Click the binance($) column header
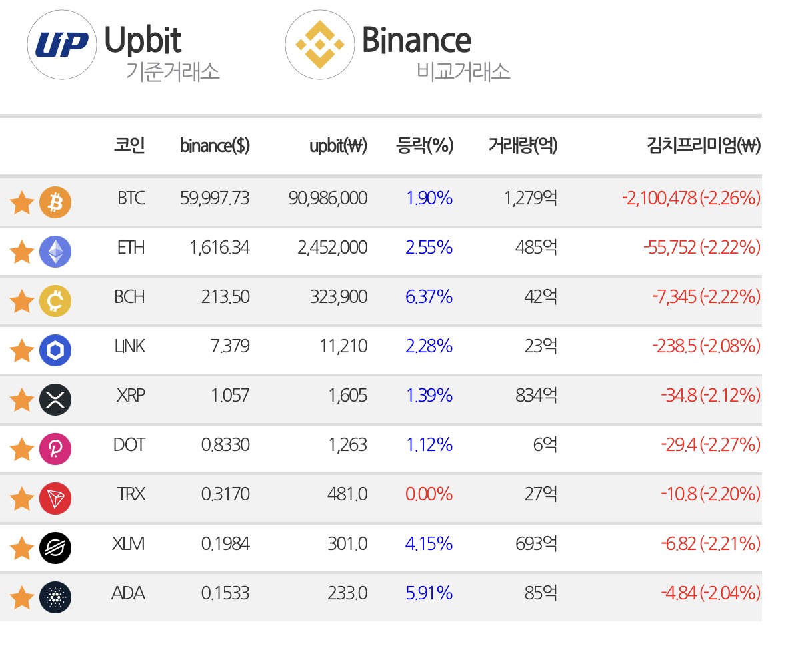This screenshot has height=670, width=786. pyautogui.click(x=215, y=145)
